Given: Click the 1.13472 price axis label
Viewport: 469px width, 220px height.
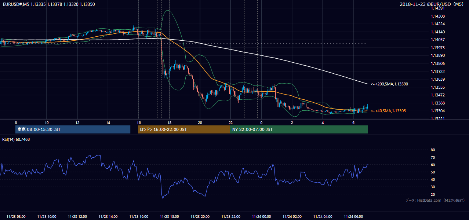Looking at the screenshot, I should tap(438, 95).
